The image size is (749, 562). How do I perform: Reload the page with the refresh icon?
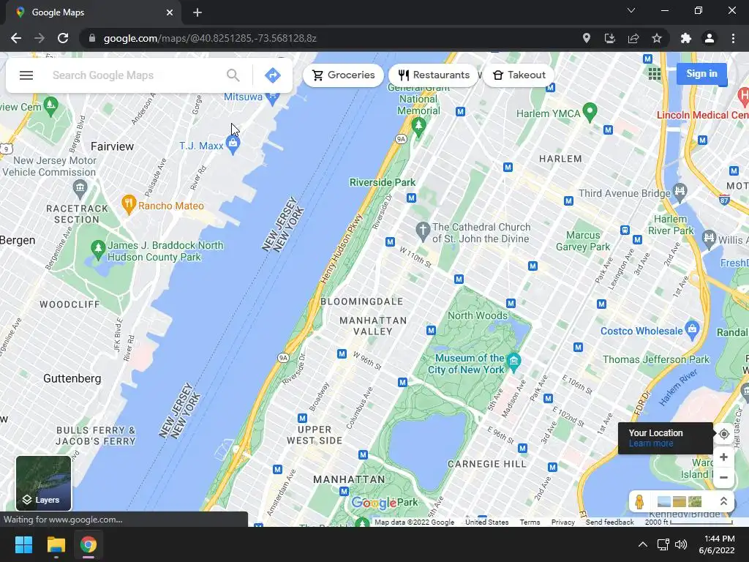[63, 38]
